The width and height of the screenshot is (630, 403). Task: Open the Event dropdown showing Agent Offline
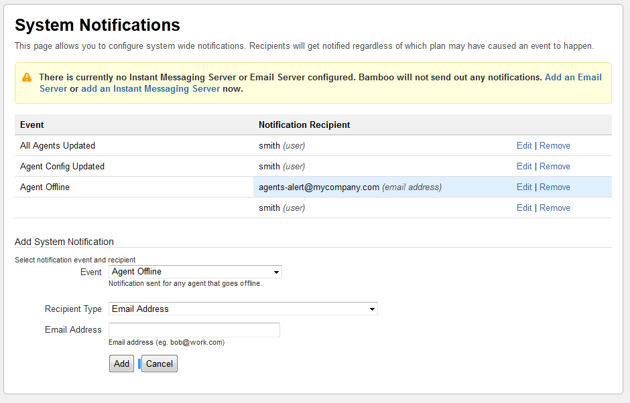[195, 272]
